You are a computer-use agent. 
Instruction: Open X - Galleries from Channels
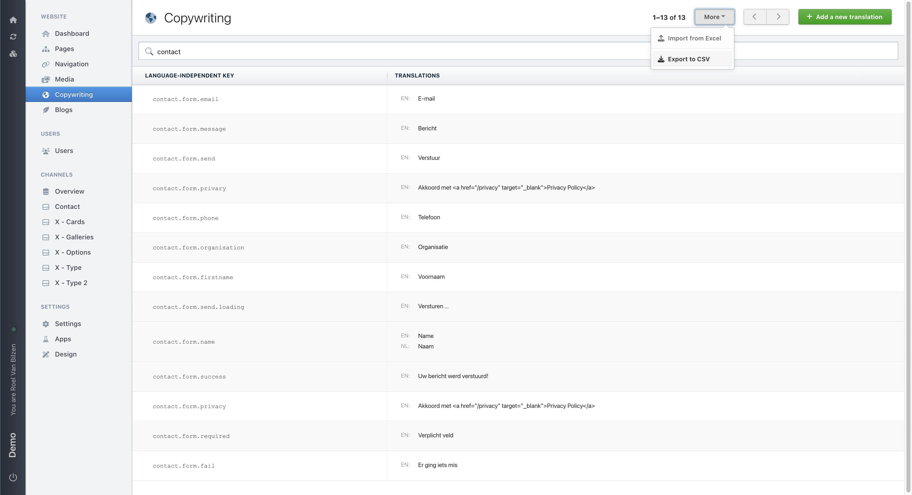tap(74, 237)
